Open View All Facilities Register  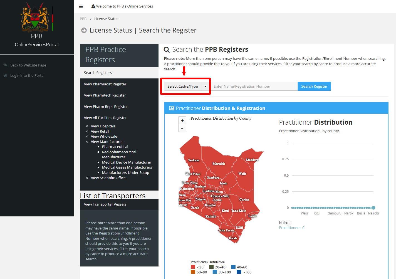click(105, 118)
